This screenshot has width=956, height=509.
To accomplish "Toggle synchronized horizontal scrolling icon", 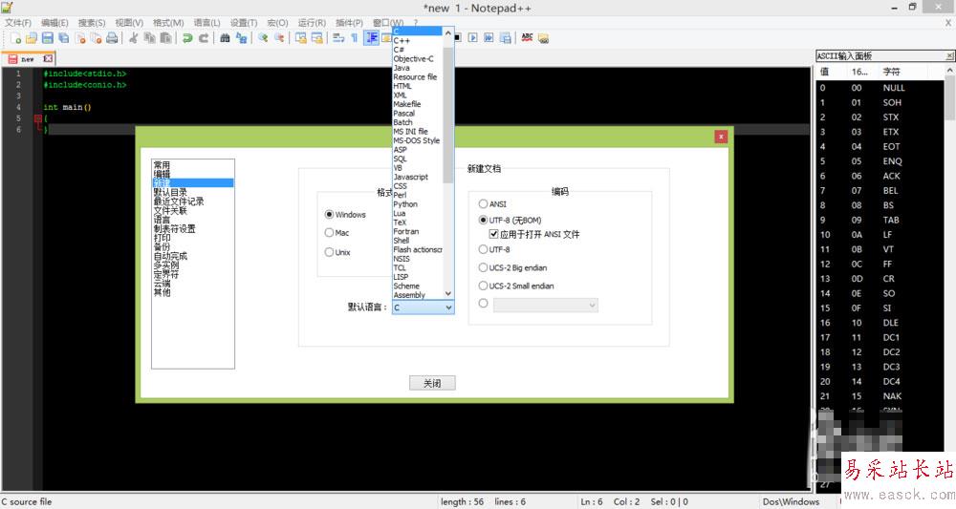I will click(x=317, y=38).
